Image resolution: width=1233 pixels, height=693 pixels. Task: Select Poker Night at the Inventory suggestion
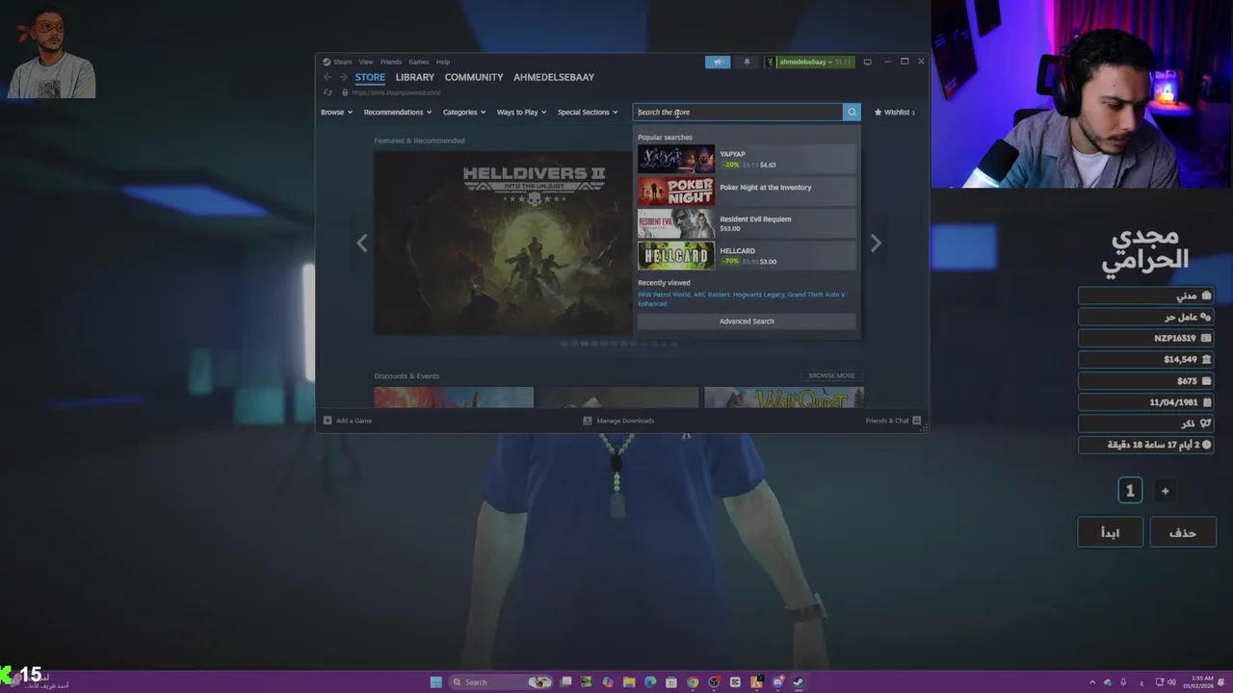coord(747,191)
